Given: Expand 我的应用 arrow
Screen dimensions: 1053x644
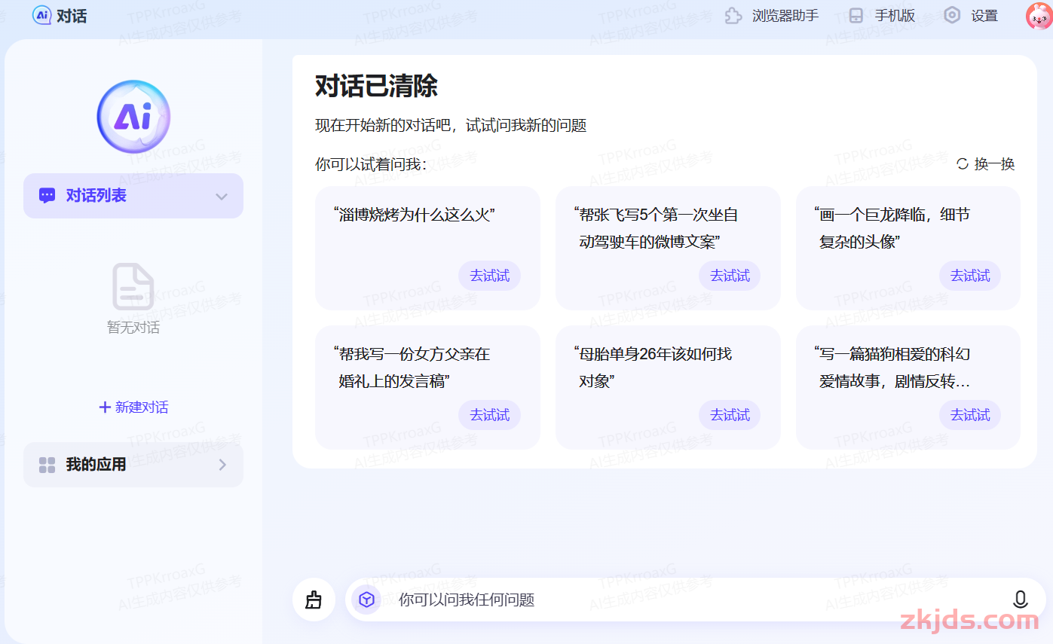Looking at the screenshot, I should pyautogui.click(x=222, y=465).
